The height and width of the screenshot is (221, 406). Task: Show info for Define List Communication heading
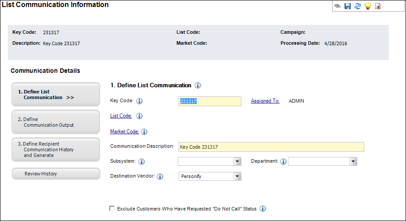coord(198,86)
